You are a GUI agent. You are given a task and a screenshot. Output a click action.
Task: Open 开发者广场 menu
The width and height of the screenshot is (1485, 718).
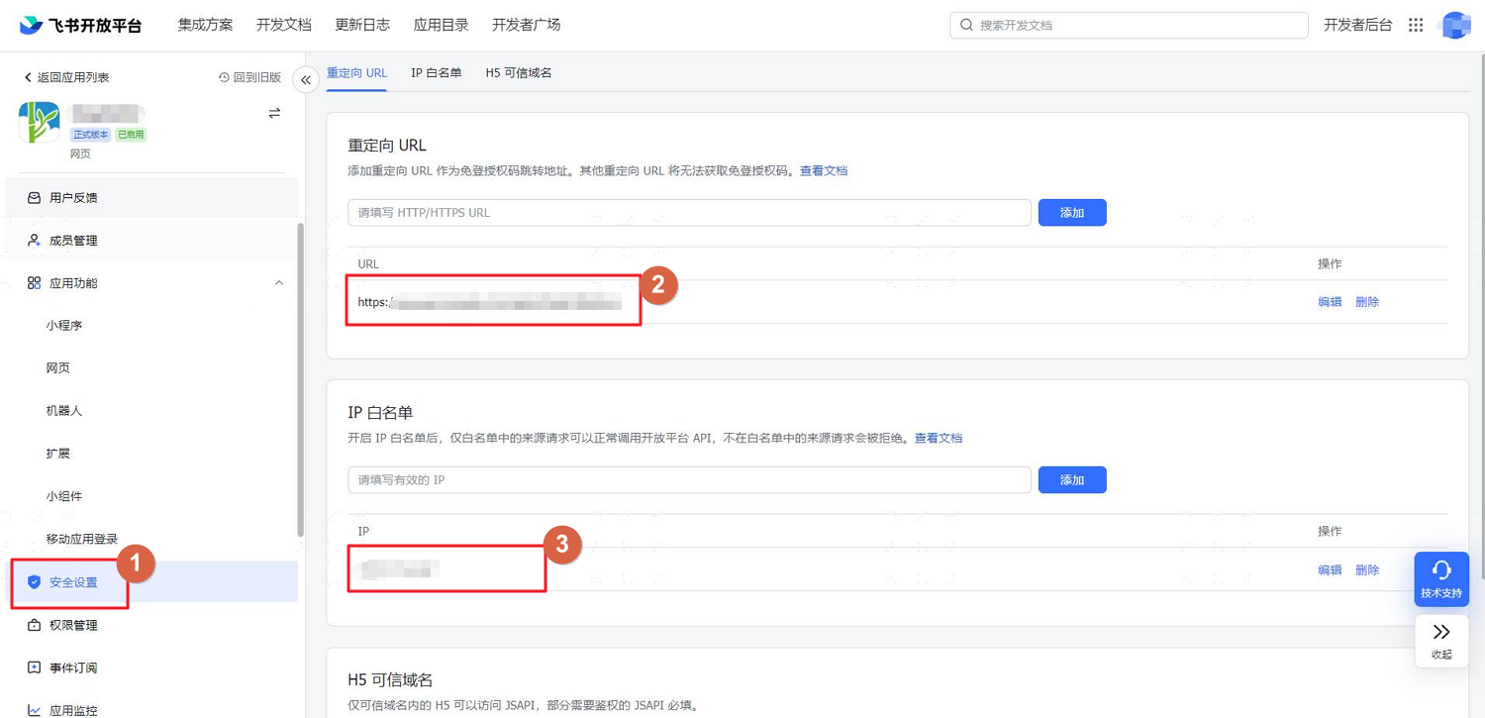[x=526, y=26]
